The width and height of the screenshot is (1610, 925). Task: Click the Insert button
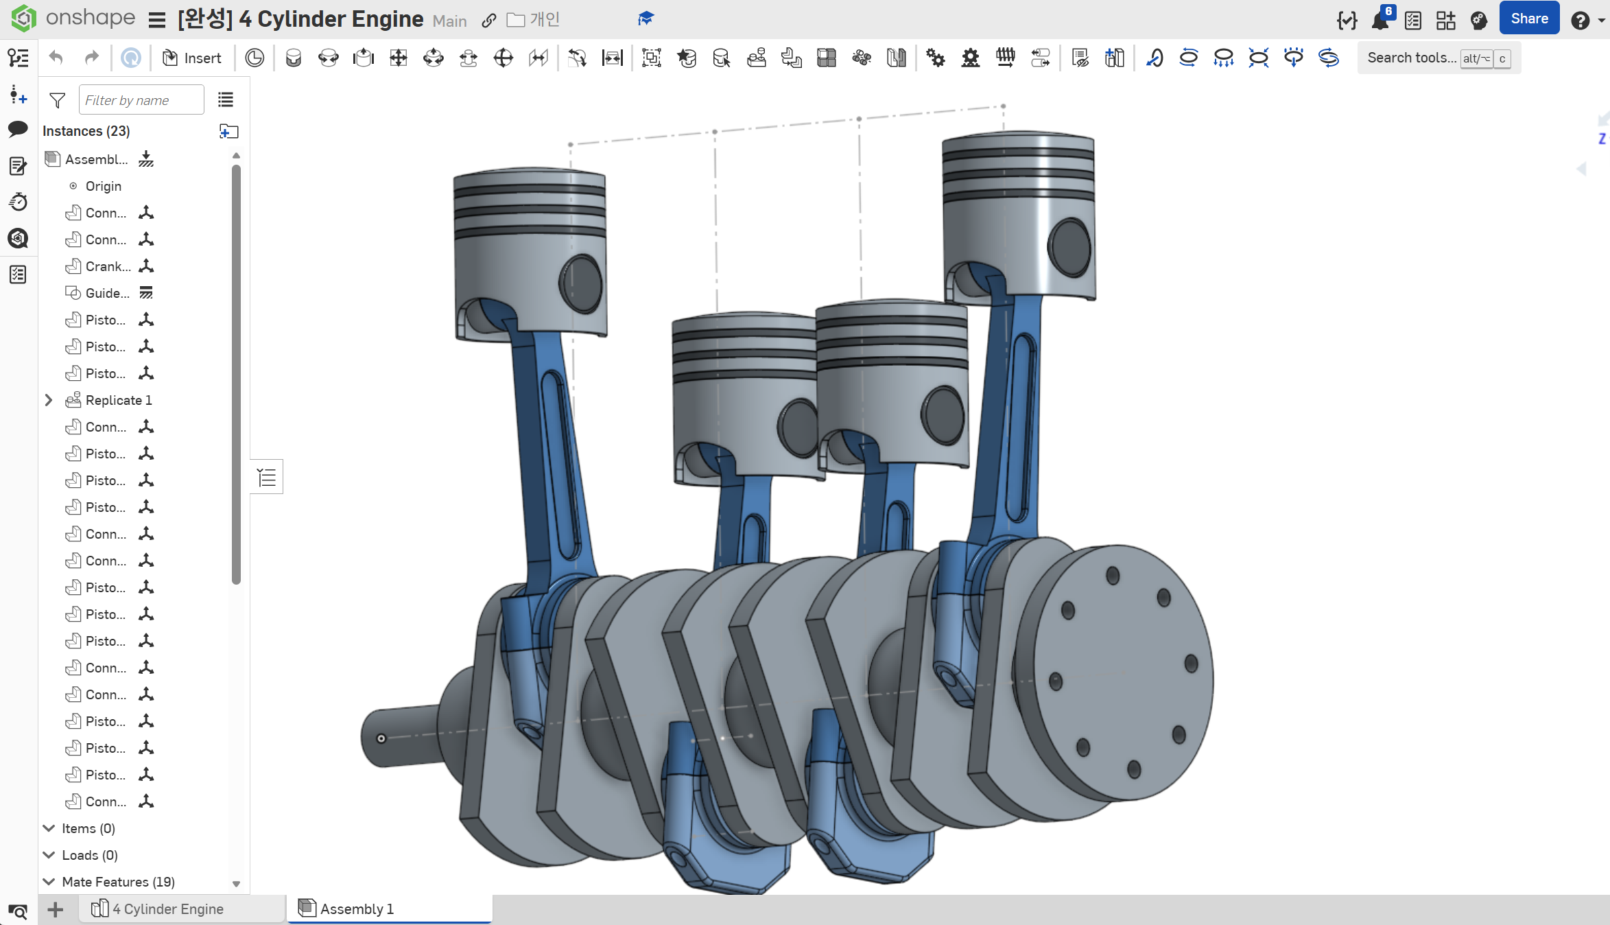(x=192, y=58)
